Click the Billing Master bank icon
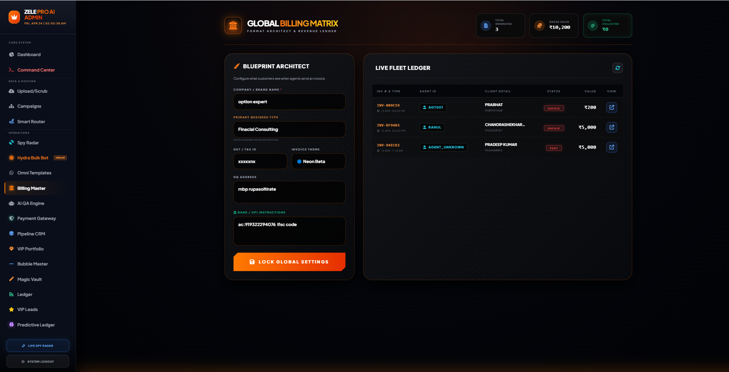729x372 pixels. [x=11, y=188]
